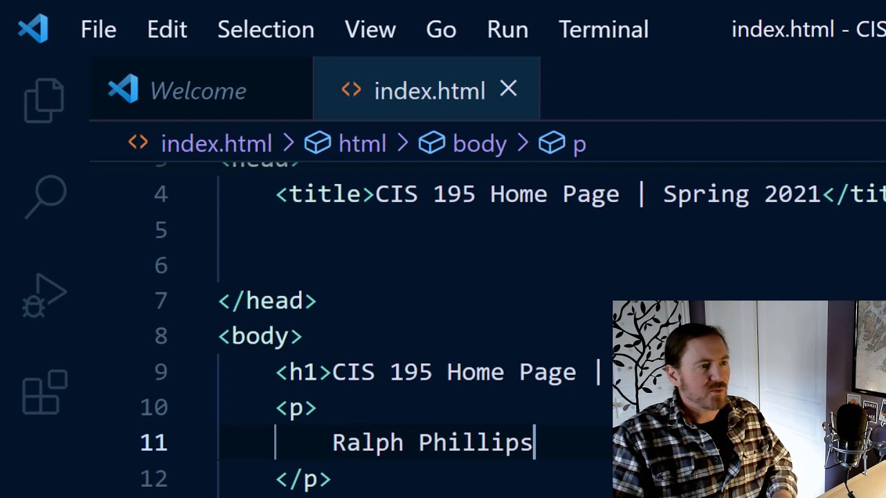Open the Selection menu
Image resolution: width=886 pixels, height=498 pixels.
click(266, 30)
